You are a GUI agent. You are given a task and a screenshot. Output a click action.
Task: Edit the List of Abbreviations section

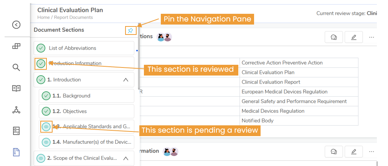(353, 37)
